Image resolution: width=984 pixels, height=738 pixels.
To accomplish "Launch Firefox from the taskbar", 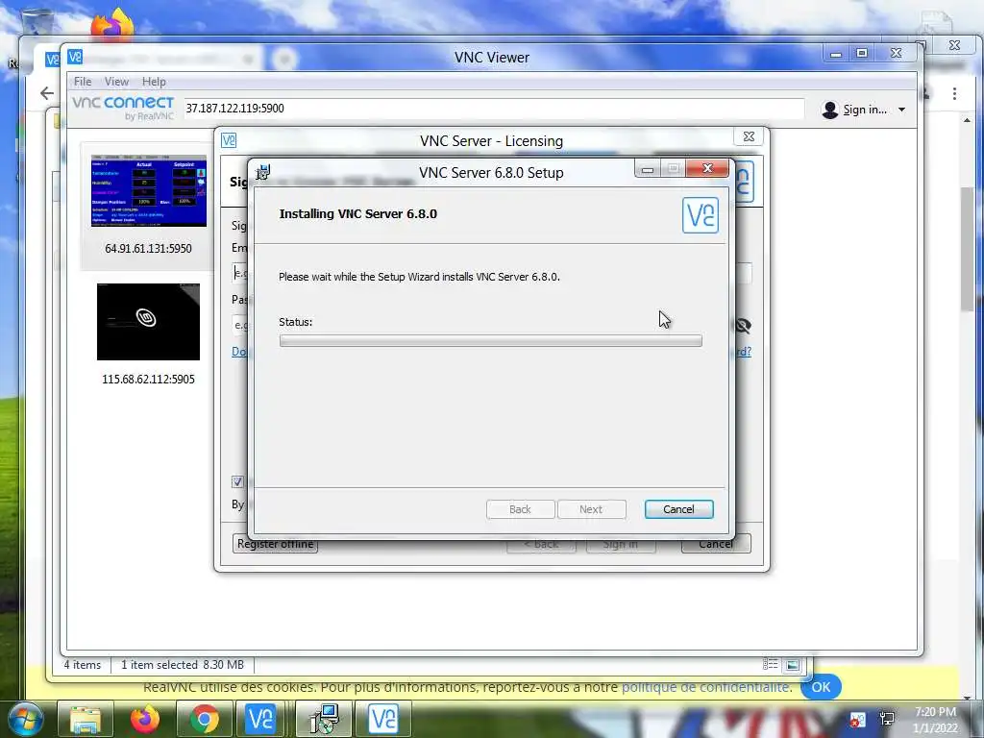I will click(x=144, y=719).
